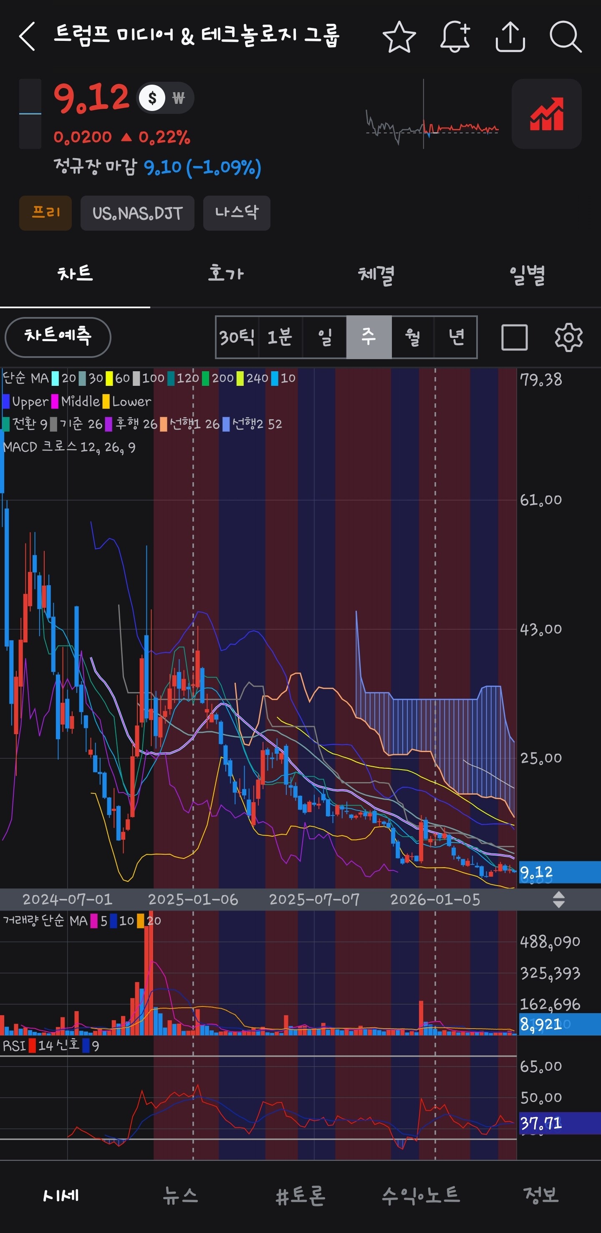Open the 호가 tab

click(225, 274)
